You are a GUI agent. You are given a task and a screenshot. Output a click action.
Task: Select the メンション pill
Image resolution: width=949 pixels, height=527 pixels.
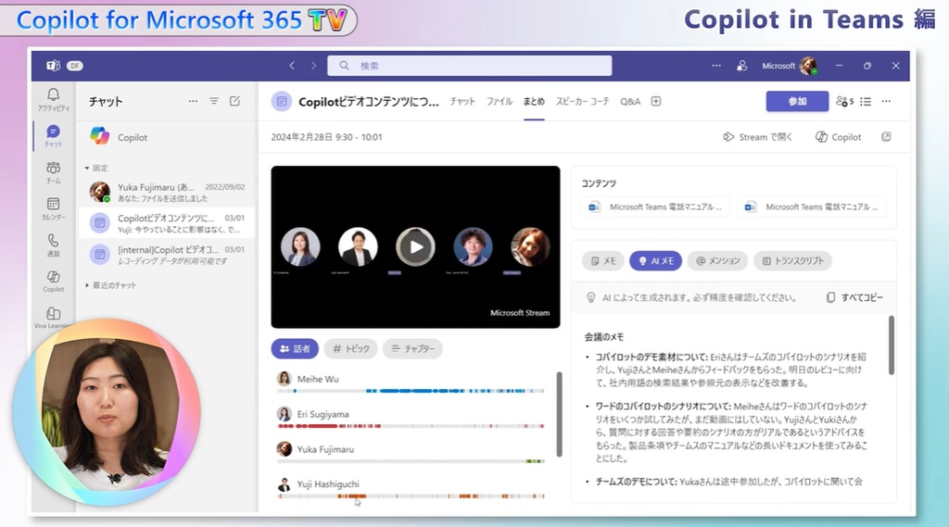[x=717, y=261]
